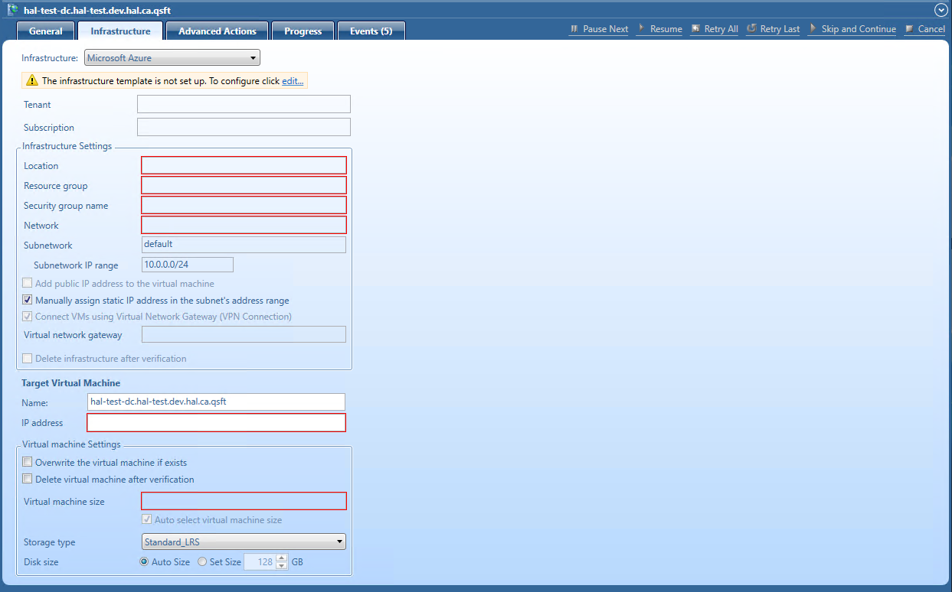Click the edit link to configure the template
The height and width of the screenshot is (592, 952).
coord(292,80)
